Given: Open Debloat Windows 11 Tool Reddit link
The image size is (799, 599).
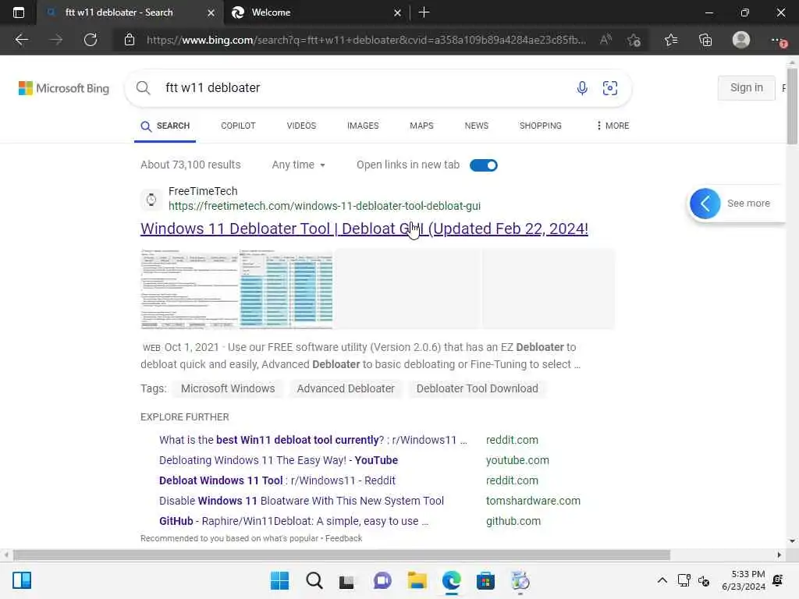Looking at the screenshot, I should pos(277,480).
